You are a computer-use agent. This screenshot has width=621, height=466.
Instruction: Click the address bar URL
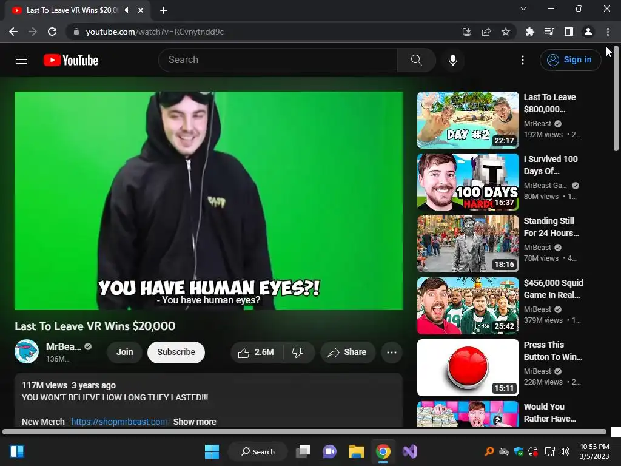[x=155, y=32]
